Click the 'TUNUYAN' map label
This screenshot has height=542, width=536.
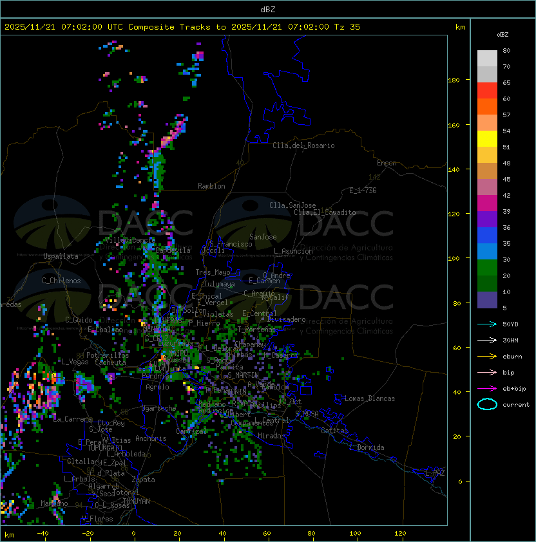pyautogui.click(x=137, y=501)
